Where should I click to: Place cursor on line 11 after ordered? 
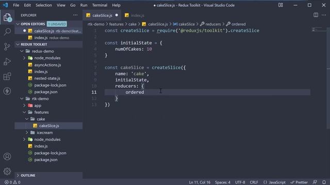144,92
